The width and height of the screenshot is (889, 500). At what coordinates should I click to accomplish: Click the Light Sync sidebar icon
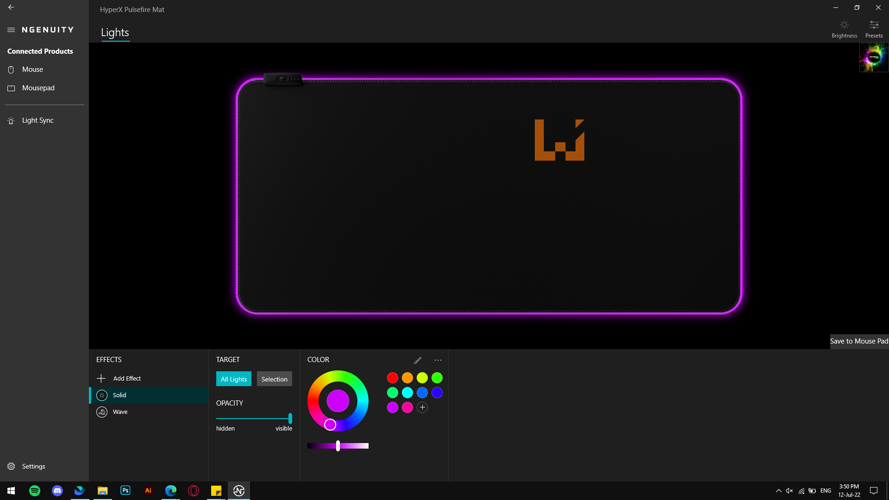click(10, 120)
